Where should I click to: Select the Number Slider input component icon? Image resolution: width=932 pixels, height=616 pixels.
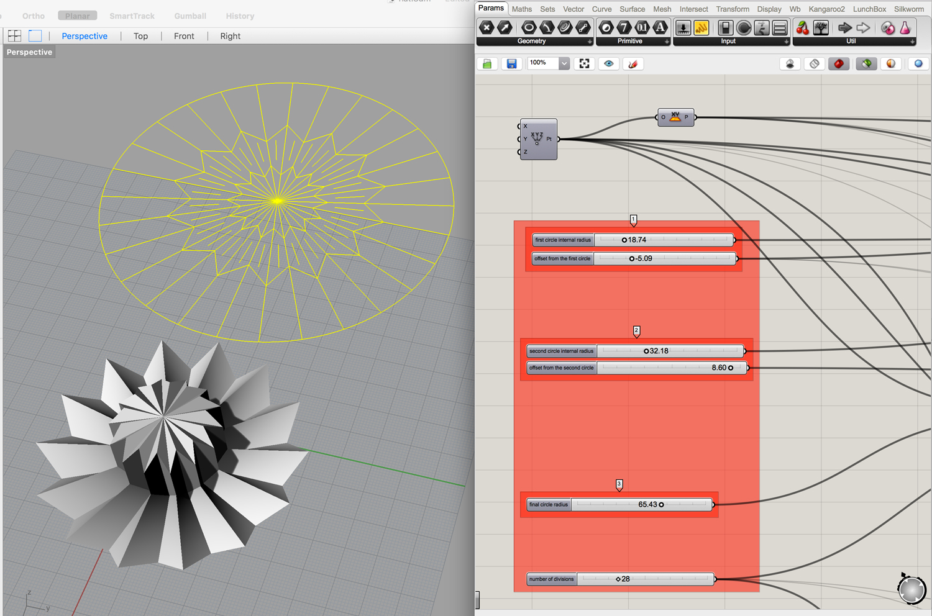pyautogui.click(x=683, y=27)
